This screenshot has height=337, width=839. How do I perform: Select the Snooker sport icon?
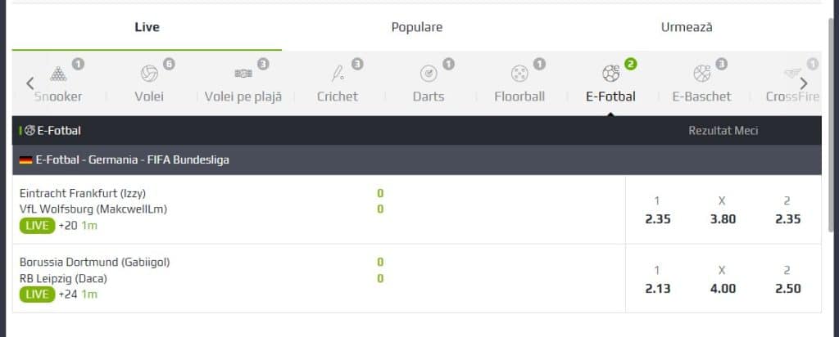tap(58, 74)
